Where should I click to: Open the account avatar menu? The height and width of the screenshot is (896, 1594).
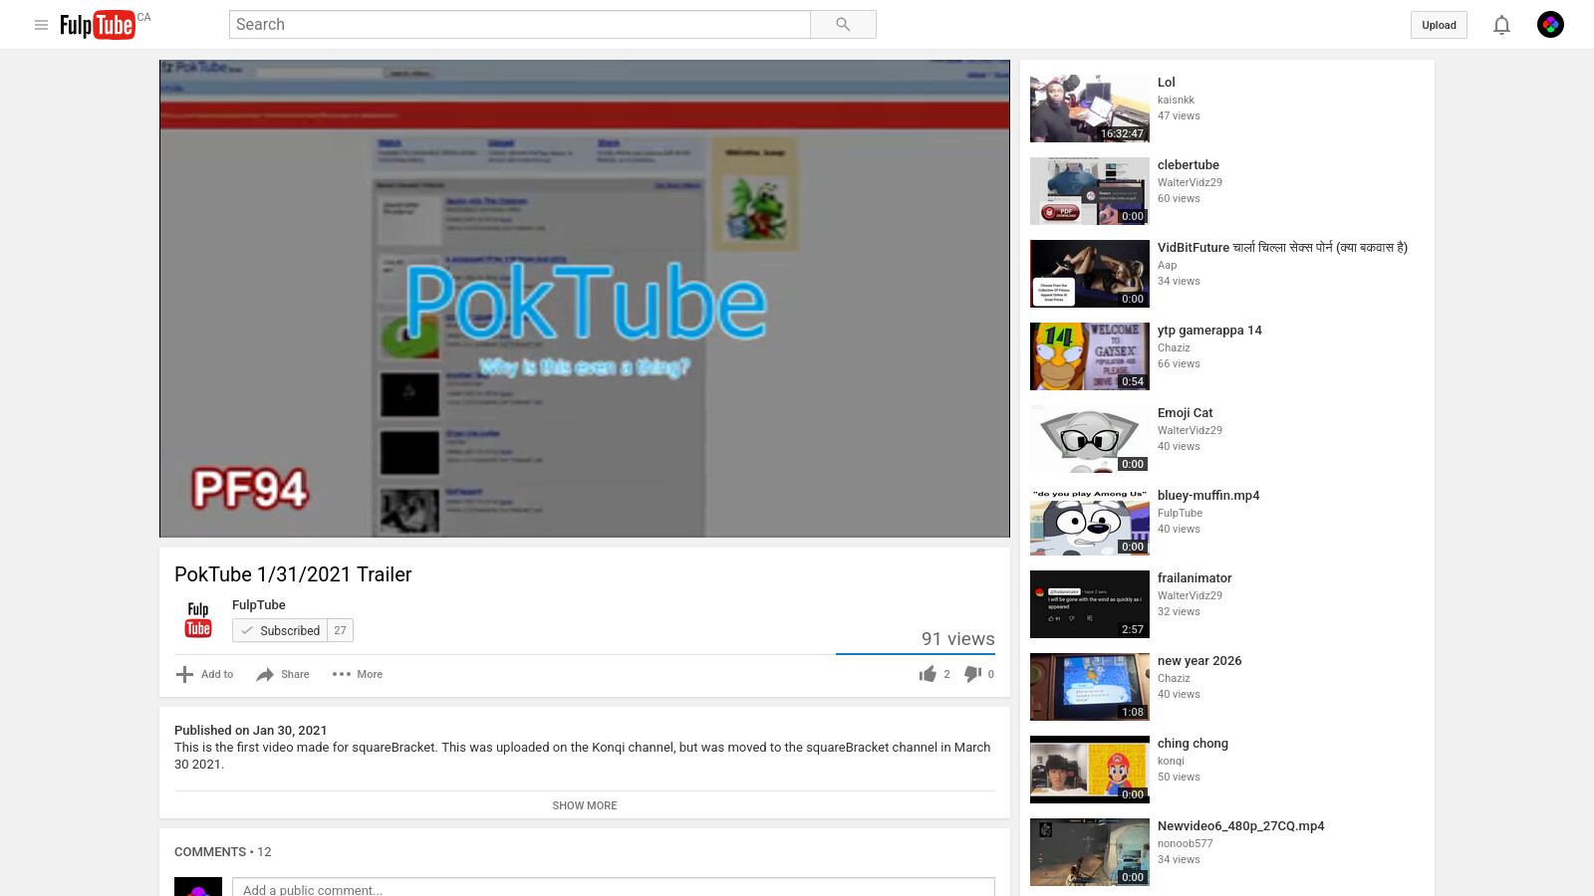(1550, 25)
